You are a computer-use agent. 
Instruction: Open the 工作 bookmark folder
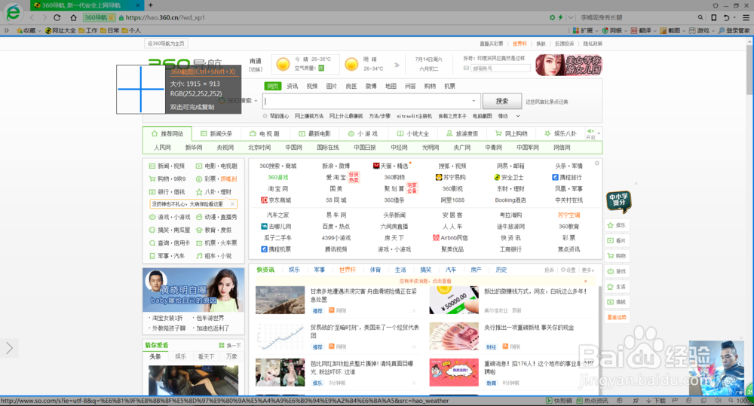[88, 30]
